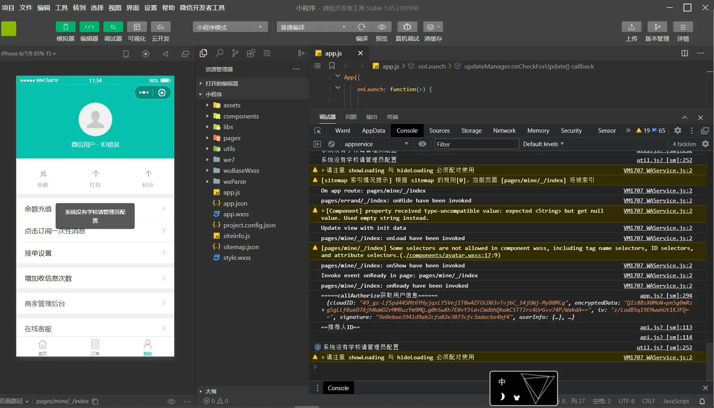Image resolution: width=714 pixels, height=408 pixels.
Task: Click the element inspector select icon
Action: [318, 131]
